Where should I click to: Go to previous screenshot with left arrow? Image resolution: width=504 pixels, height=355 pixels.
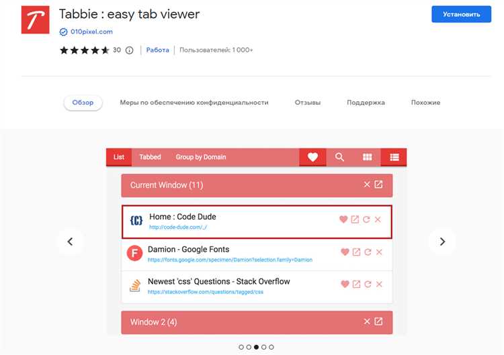[x=71, y=242]
